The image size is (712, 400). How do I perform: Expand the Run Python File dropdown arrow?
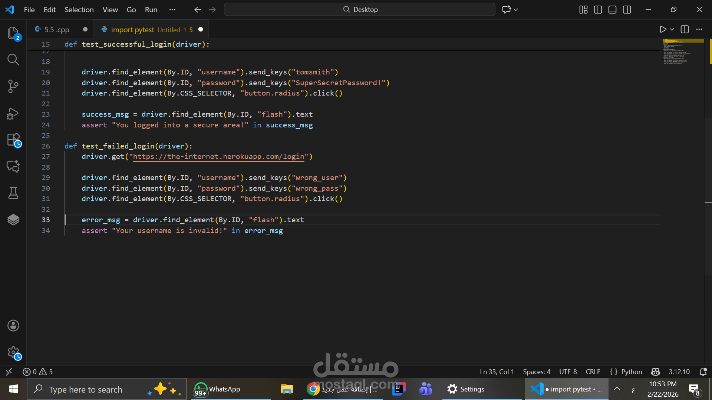pos(672,29)
